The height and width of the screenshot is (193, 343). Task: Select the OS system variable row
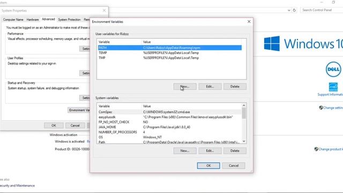(x=170, y=137)
